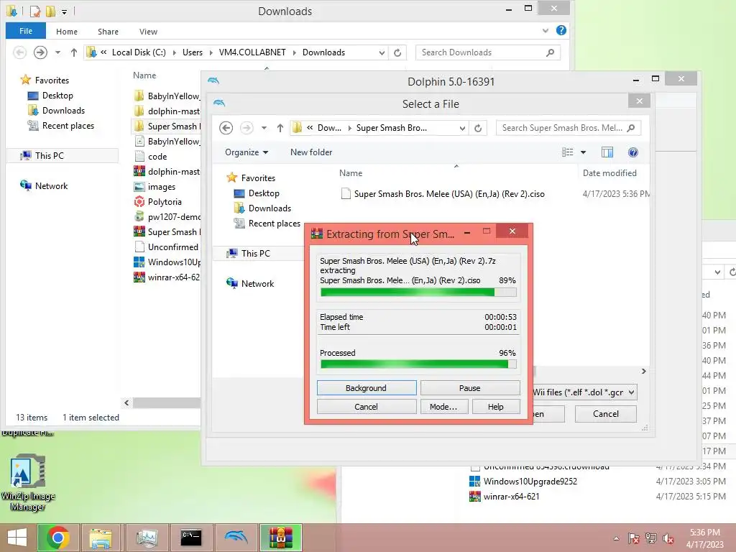Open recent locations arrow in Downloads window
Image resolution: width=736 pixels, height=552 pixels.
pyautogui.click(x=57, y=52)
